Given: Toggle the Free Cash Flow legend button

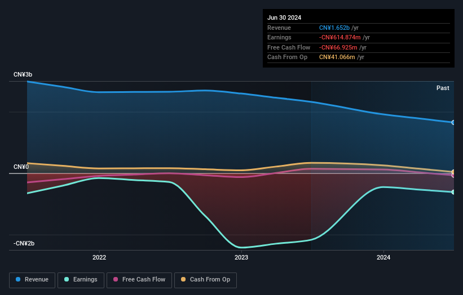Looking at the screenshot, I should click(139, 280).
